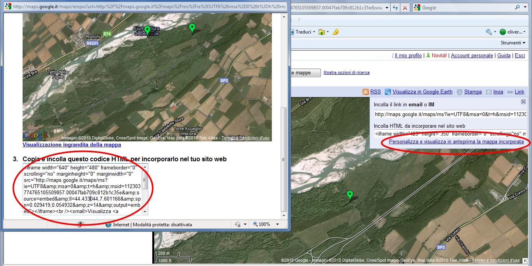Screen dimensions: 532x266
Task: Click the chain Link icon
Action: click(x=510, y=92)
